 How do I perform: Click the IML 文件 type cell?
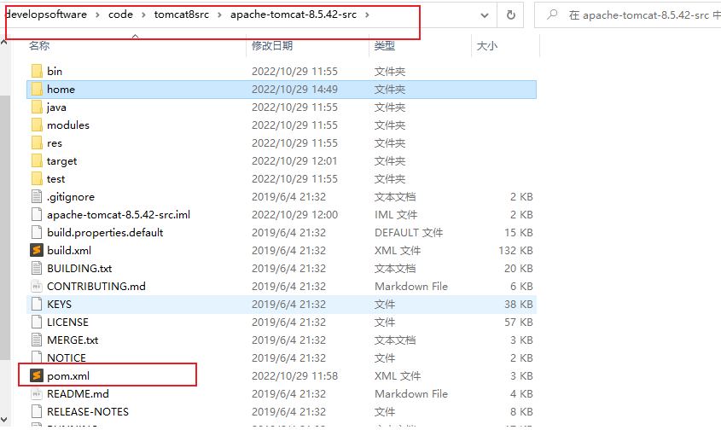point(396,215)
